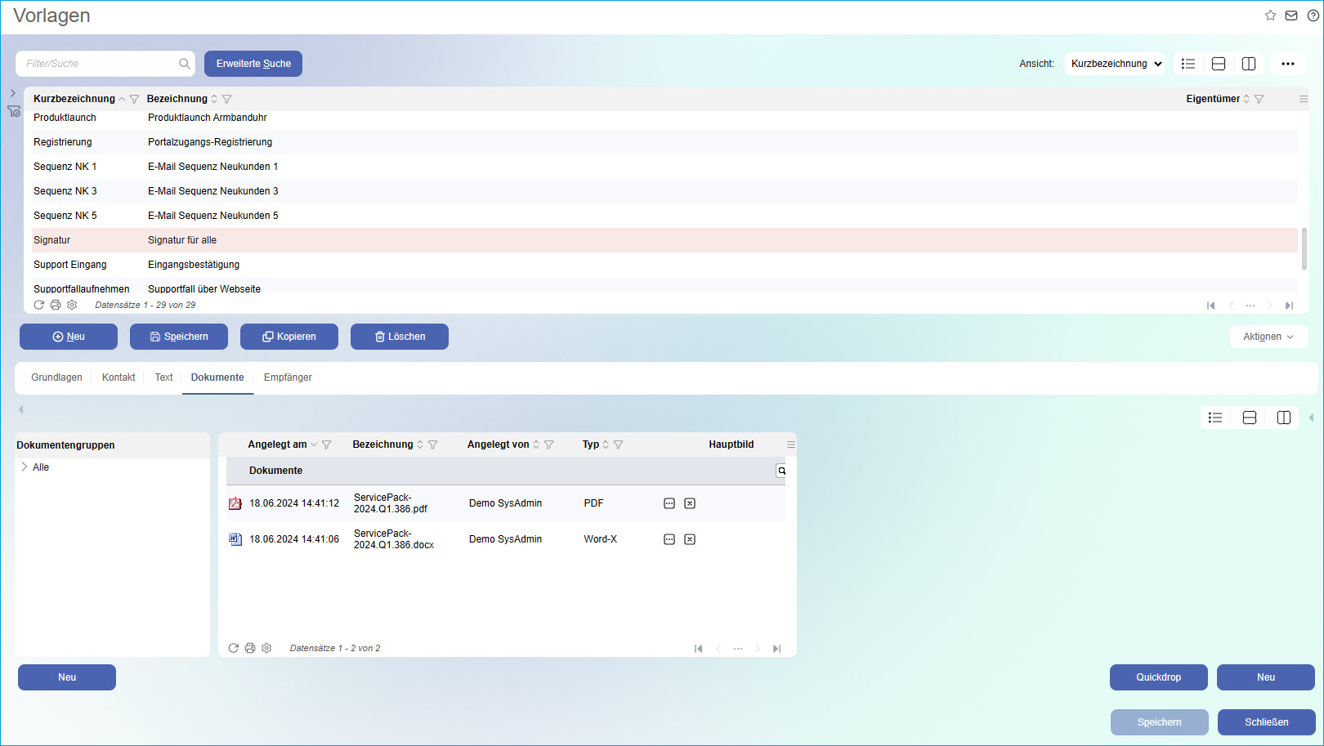The image size is (1324, 746).
Task: Switch top list to horizontal split view
Action: tap(1219, 64)
